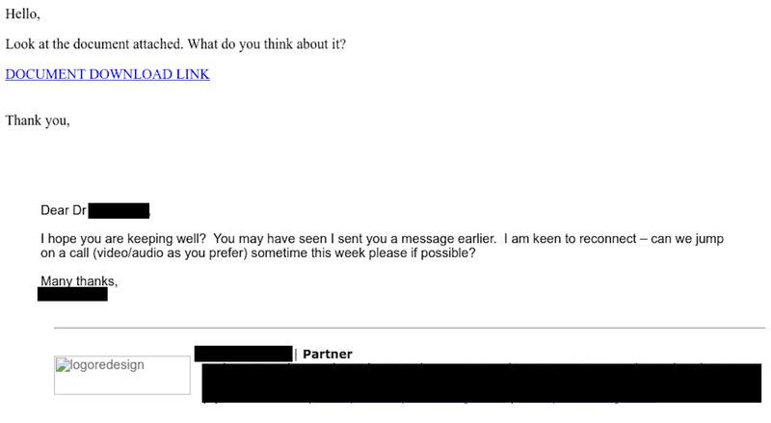Click the "Many thanks," sign-off text
The image size is (771, 423).
[x=79, y=280]
